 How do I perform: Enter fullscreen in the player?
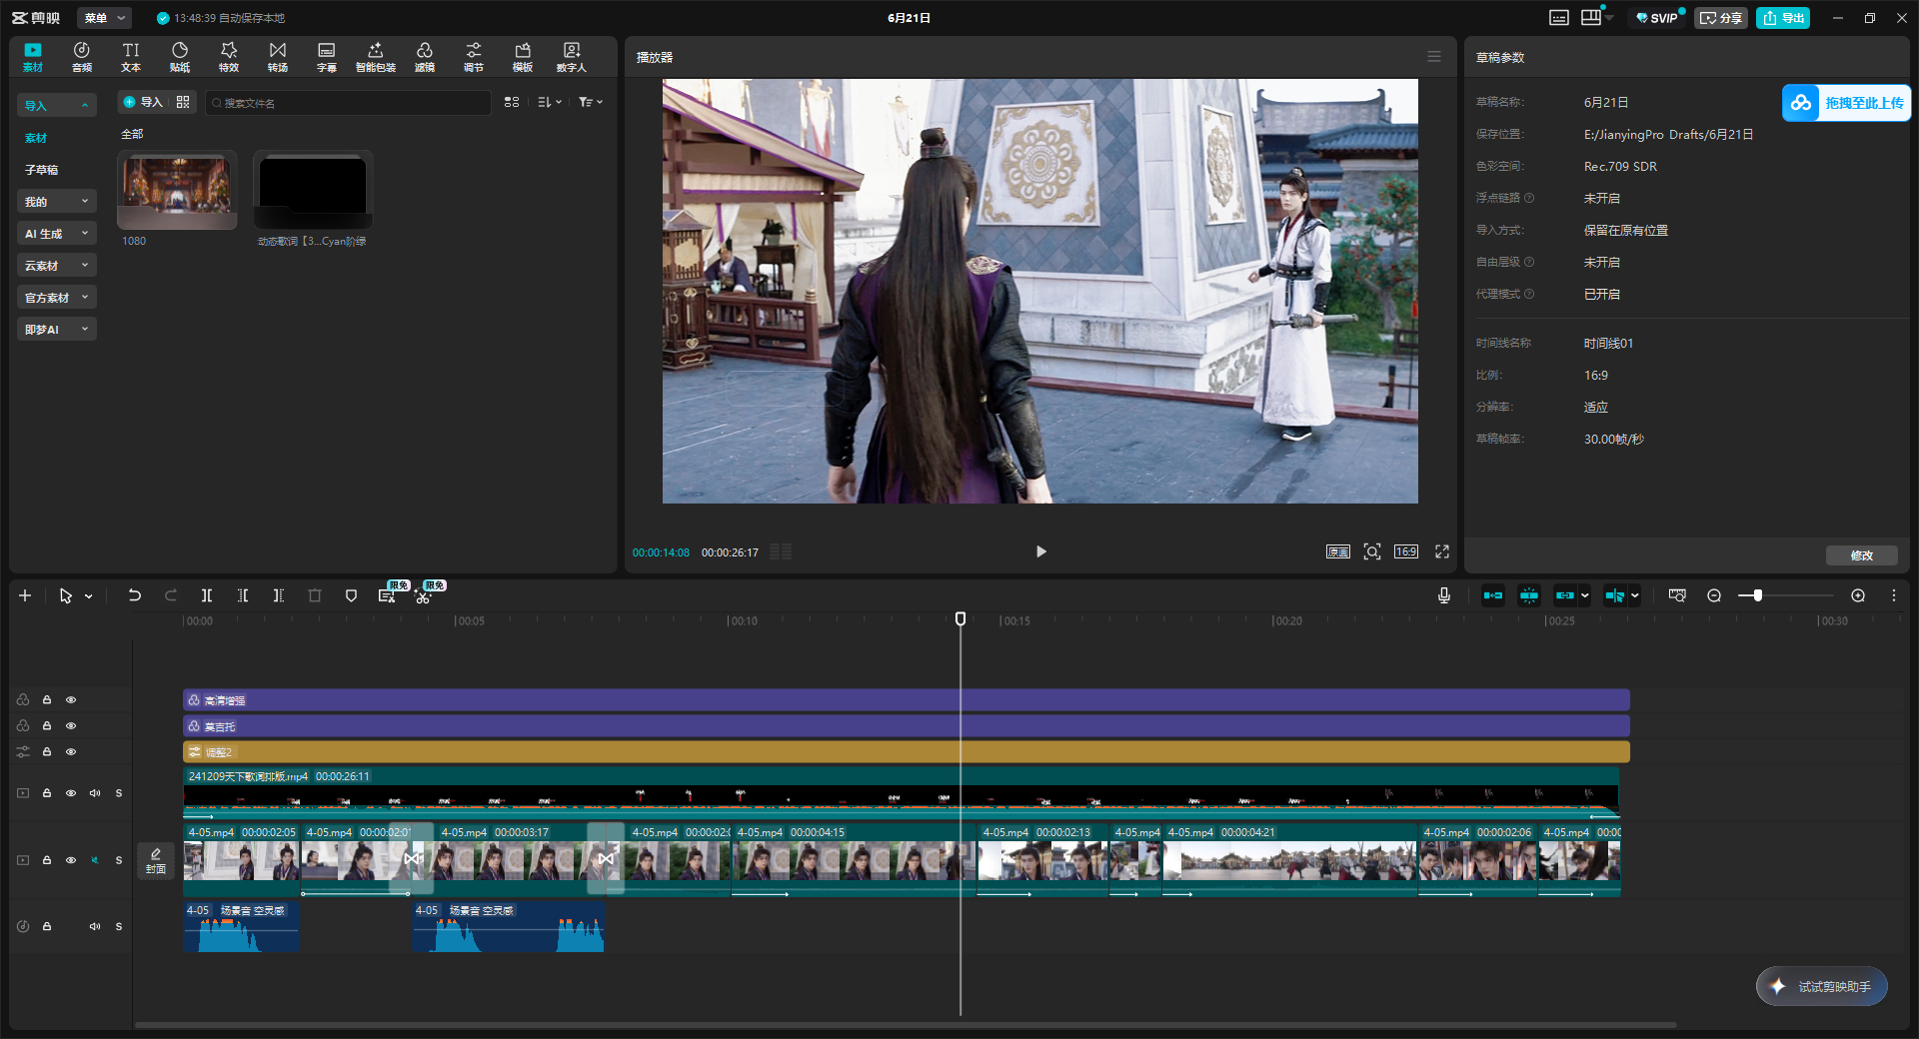pos(1442,551)
